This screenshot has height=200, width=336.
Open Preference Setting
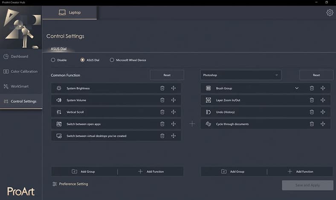70,184
